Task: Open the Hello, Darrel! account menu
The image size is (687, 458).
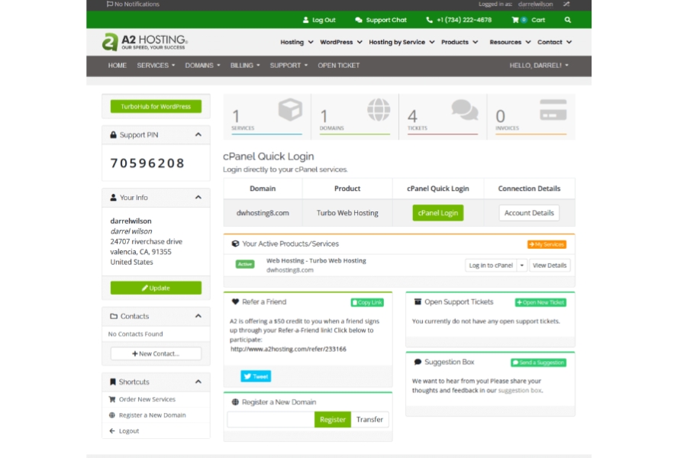Action: (539, 66)
